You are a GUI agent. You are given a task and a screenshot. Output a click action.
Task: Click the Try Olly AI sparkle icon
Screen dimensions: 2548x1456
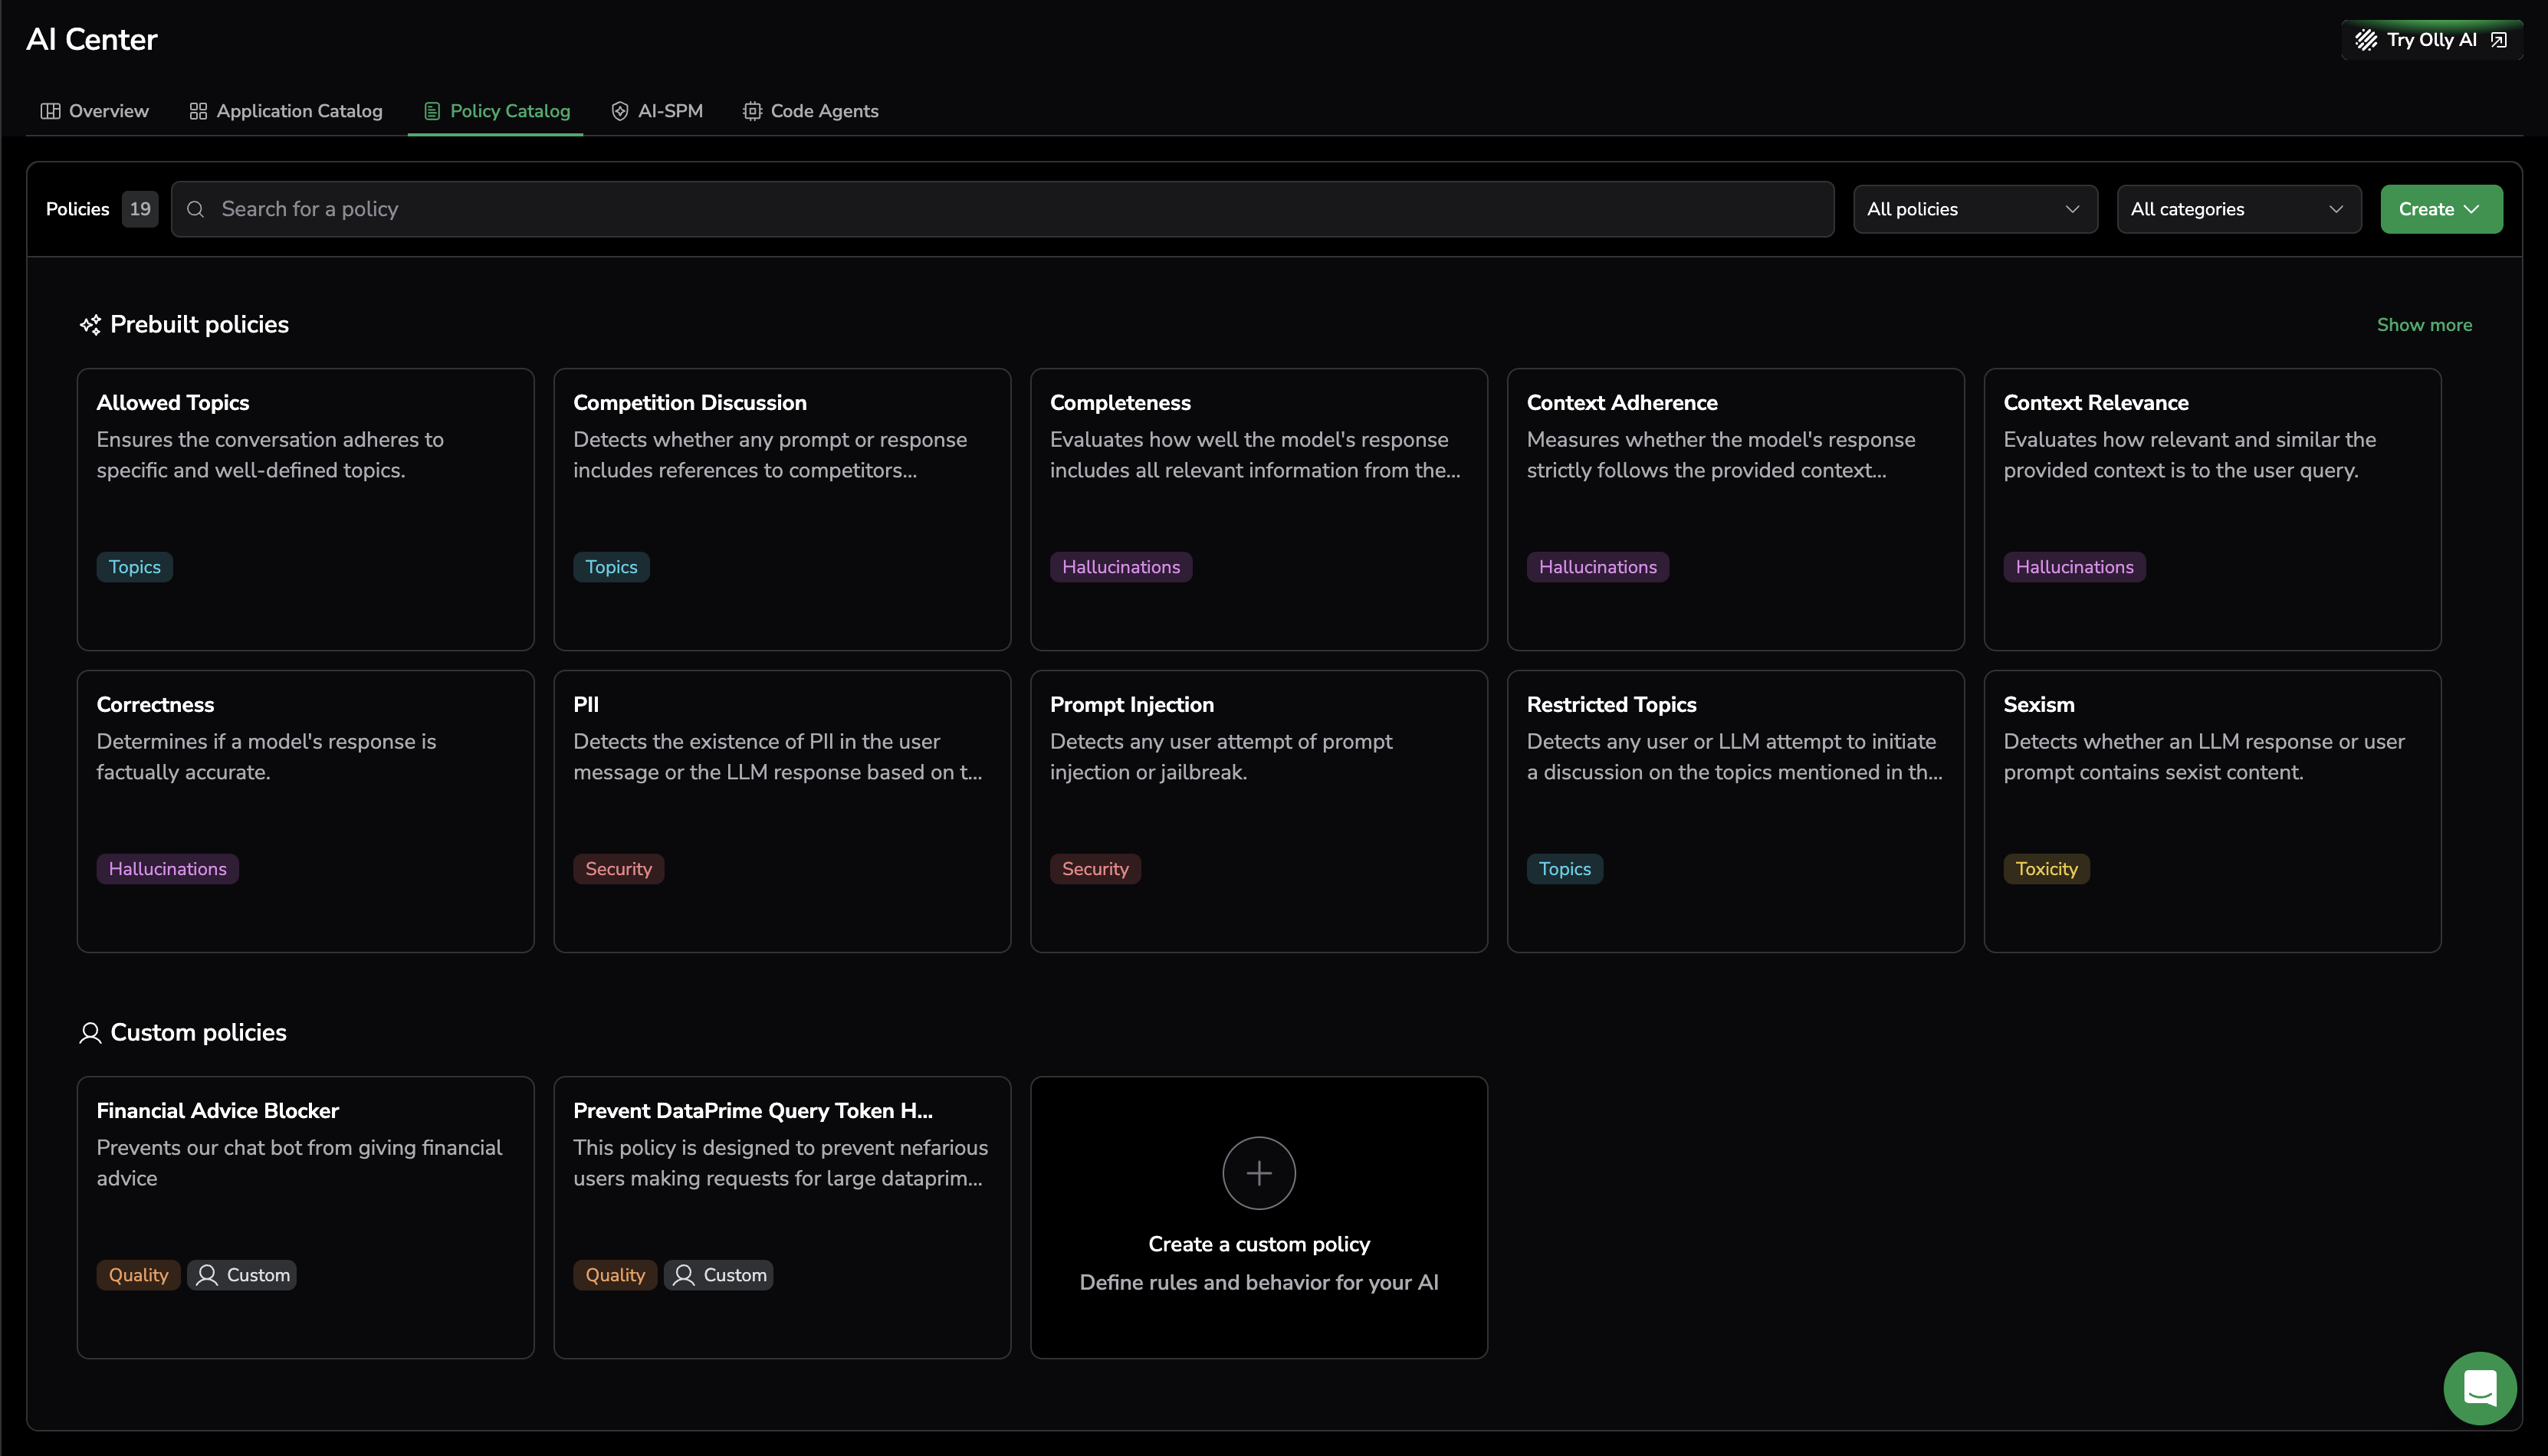pyautogui.click(x=2366, y=40)
